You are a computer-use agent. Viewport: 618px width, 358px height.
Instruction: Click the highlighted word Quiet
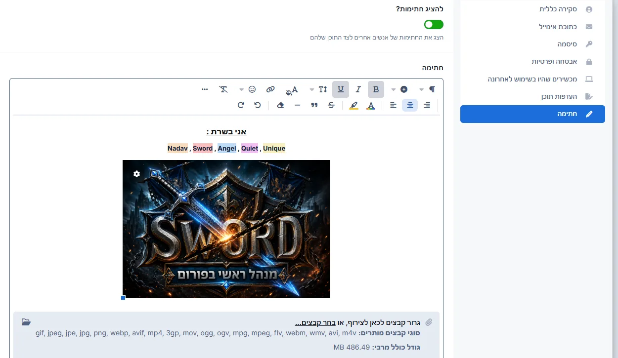(250, 148)
